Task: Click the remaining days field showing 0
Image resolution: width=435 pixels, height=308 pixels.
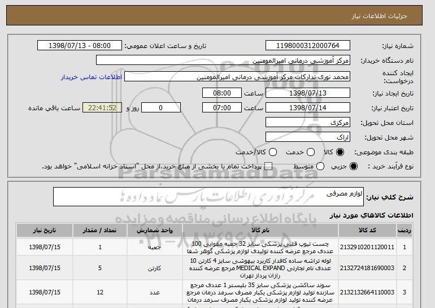Action: (161, 108)
